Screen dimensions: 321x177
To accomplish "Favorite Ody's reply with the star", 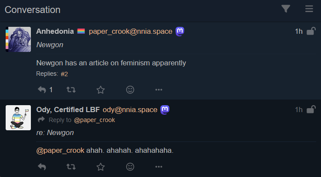I will point(100,167).
